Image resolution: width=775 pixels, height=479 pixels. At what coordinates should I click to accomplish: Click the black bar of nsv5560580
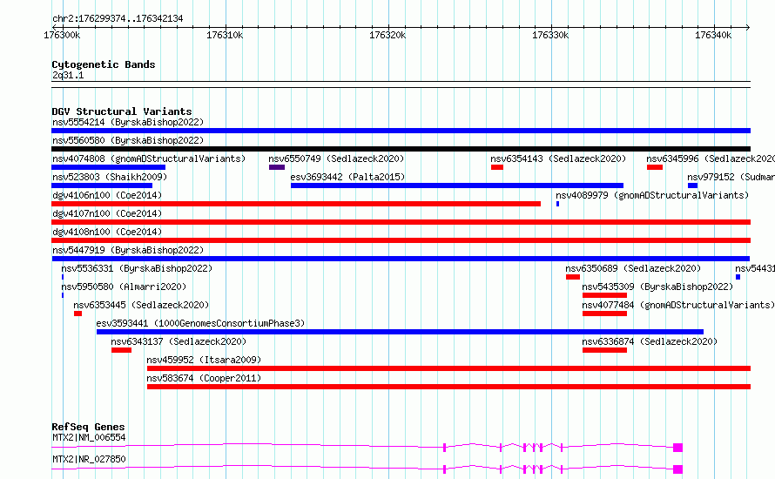pos(401,149)
